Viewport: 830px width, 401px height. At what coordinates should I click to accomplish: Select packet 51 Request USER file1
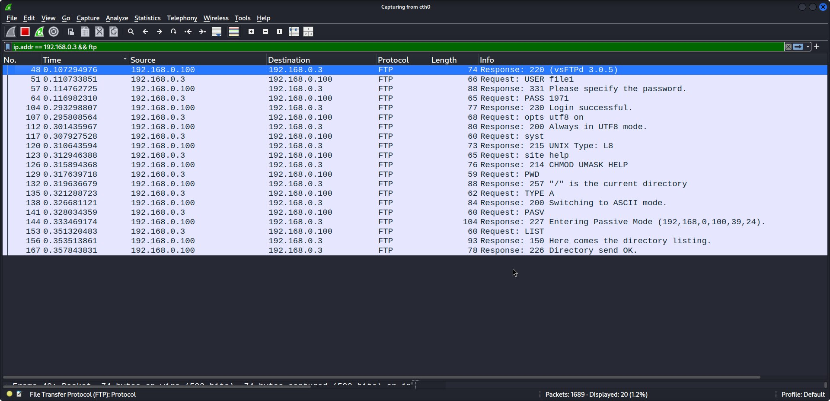pyautogui.click(x=415, y=79)
